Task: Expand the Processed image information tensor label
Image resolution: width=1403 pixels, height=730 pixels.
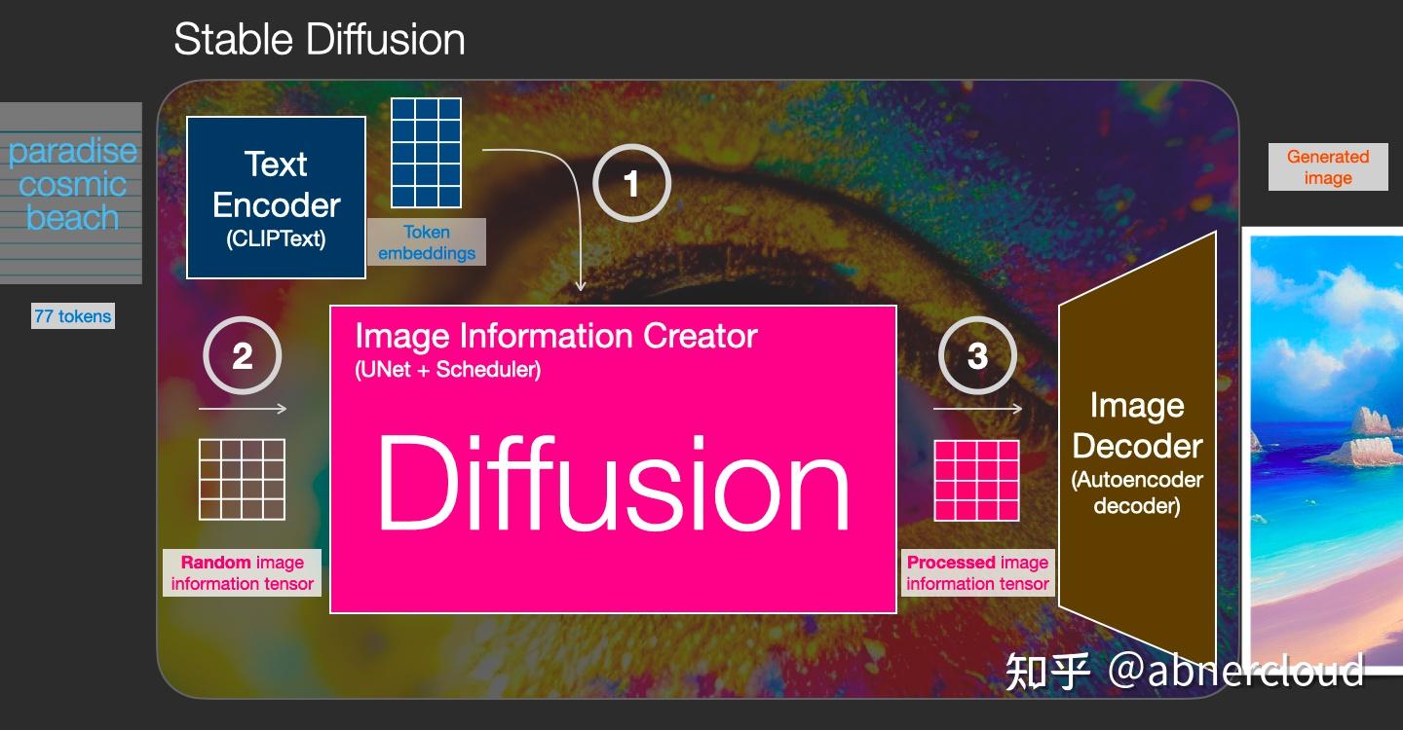Action: point(977,572)
